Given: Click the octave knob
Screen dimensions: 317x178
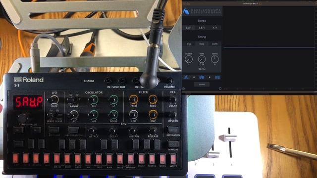Looking at the screenshot, I should 189,59.
